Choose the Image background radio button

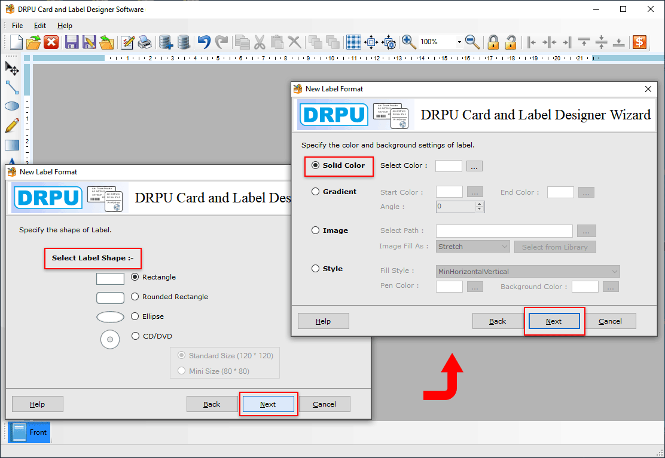pyautogui.click(x=316, y=230)
